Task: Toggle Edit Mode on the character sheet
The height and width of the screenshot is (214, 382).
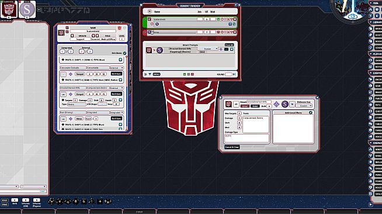Action: 125,53
